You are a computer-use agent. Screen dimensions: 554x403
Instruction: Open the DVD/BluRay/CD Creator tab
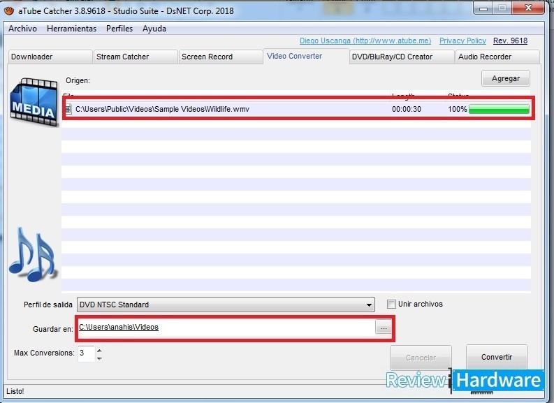[x=402, y=57]
